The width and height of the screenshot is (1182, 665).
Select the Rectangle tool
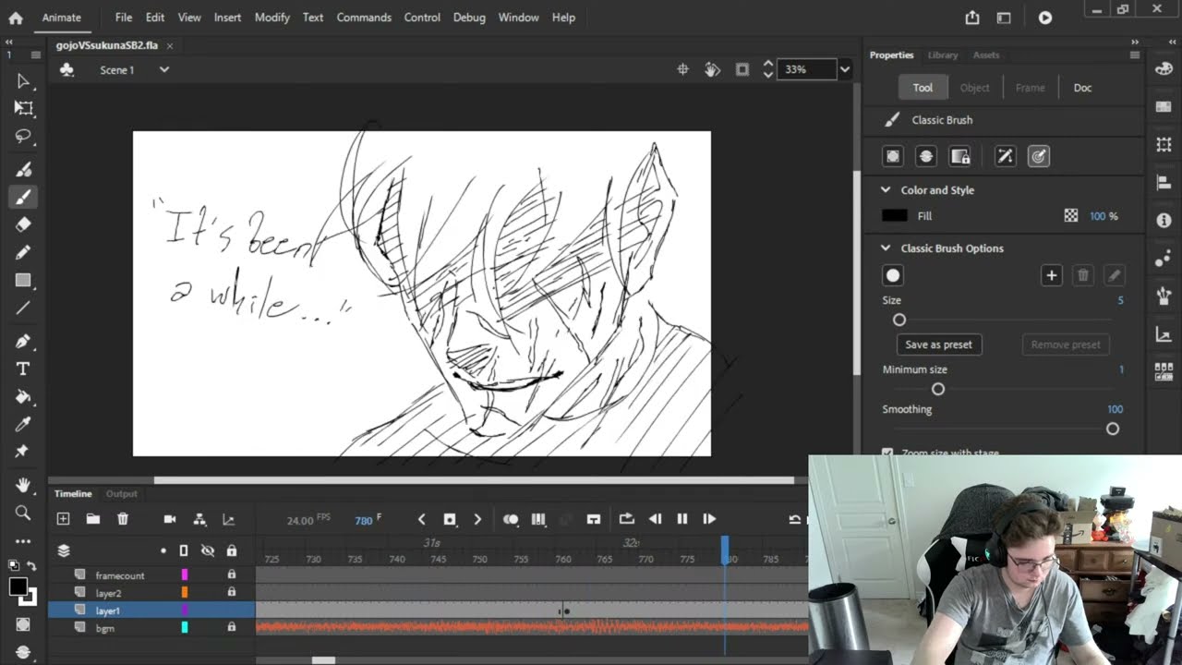pos(24,280)
